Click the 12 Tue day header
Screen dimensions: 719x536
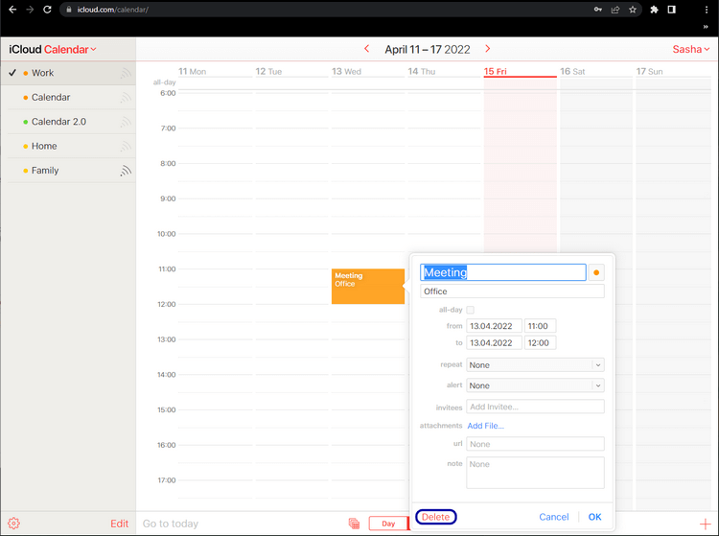(268, 72)
